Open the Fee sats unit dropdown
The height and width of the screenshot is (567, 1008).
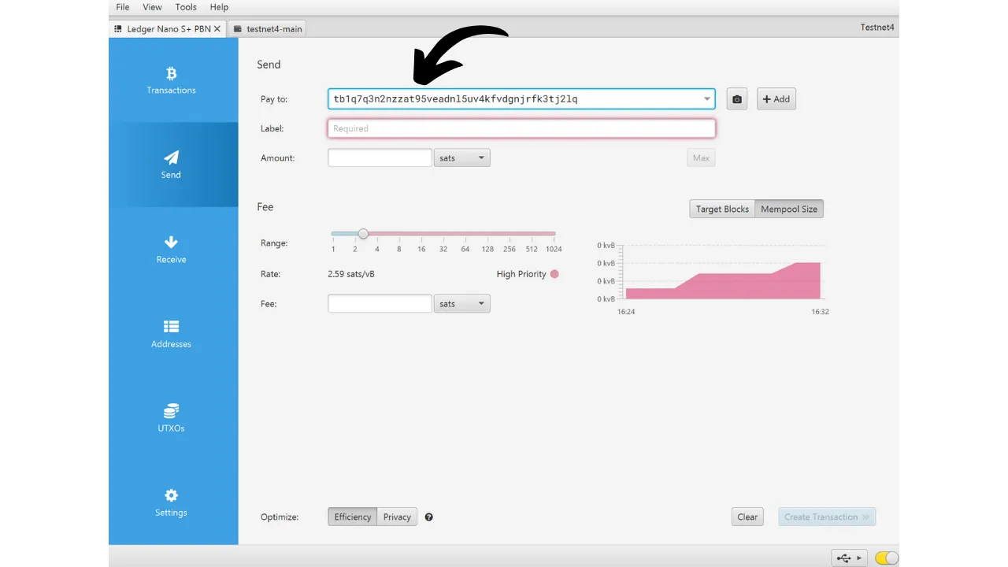point(461,304)
